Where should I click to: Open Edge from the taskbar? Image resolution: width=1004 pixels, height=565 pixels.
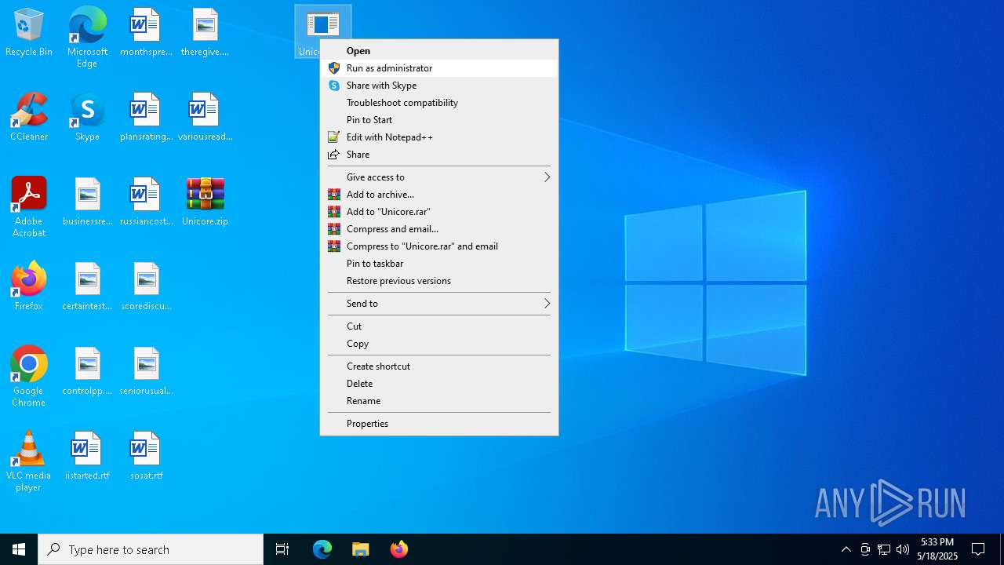click(x=322, y=549)
